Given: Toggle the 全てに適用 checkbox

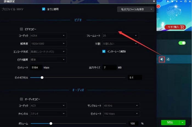Looking at the screenshot, I should (x=44, y=9).
